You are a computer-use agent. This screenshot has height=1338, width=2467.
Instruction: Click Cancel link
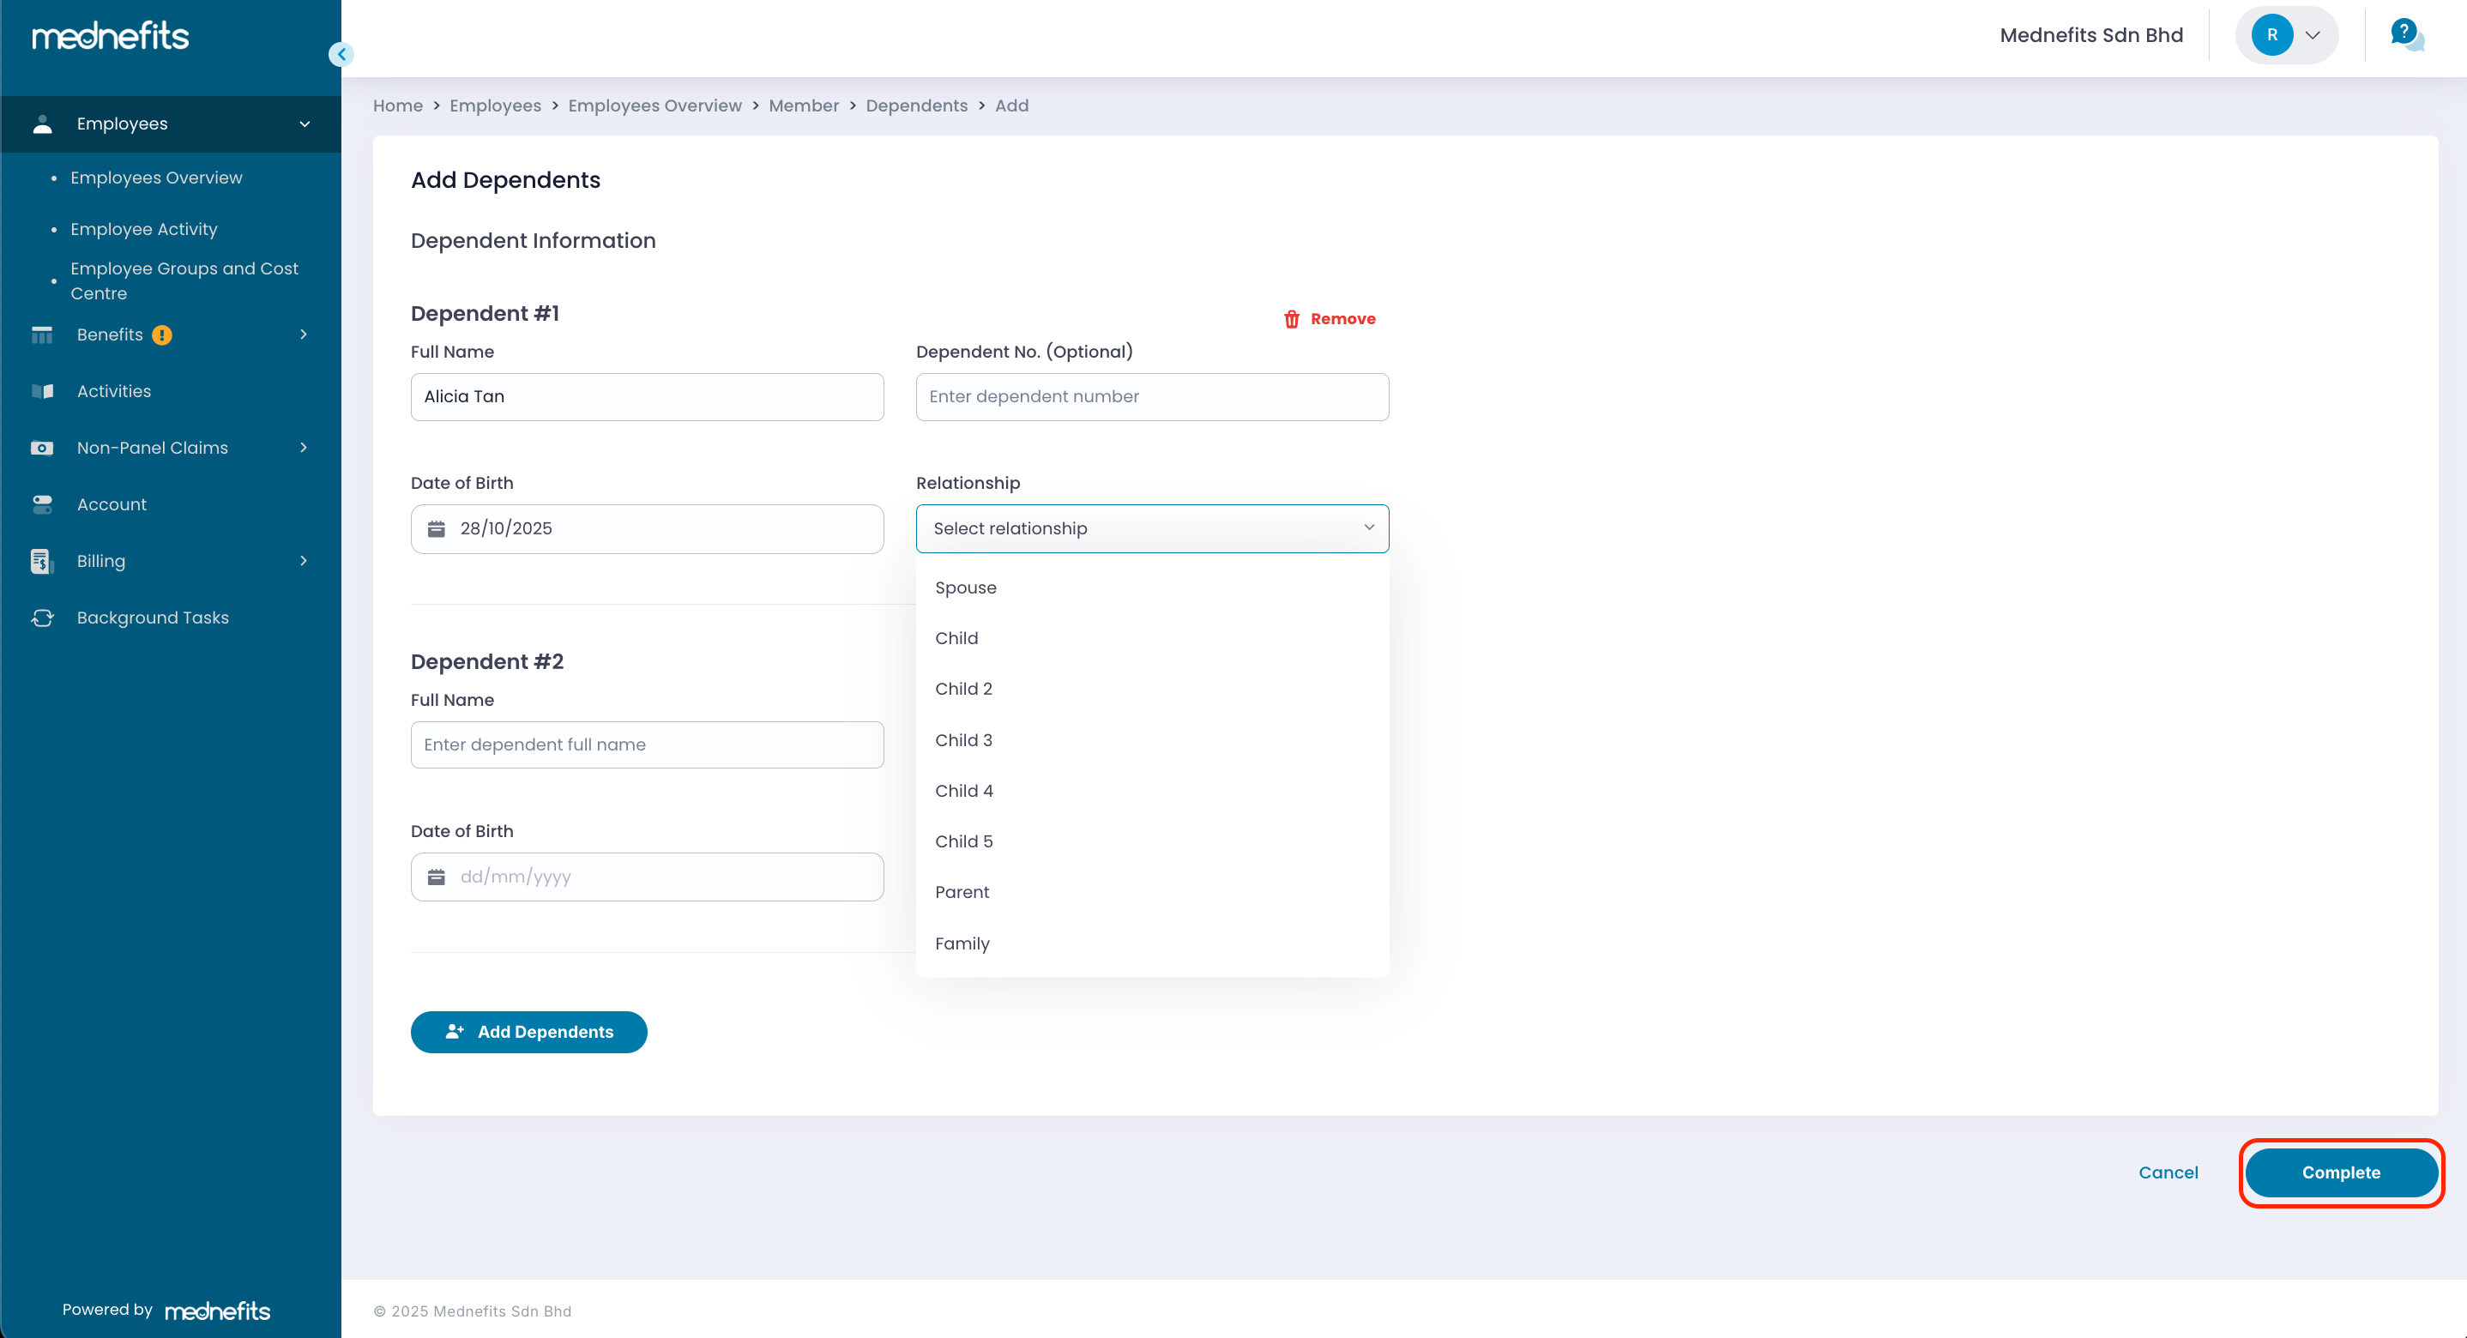pyautogui.click(x=2168, y=1172)
